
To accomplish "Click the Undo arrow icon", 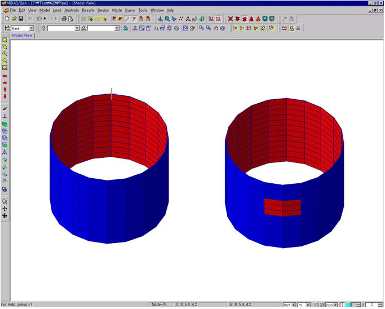I will click(39, 19).
